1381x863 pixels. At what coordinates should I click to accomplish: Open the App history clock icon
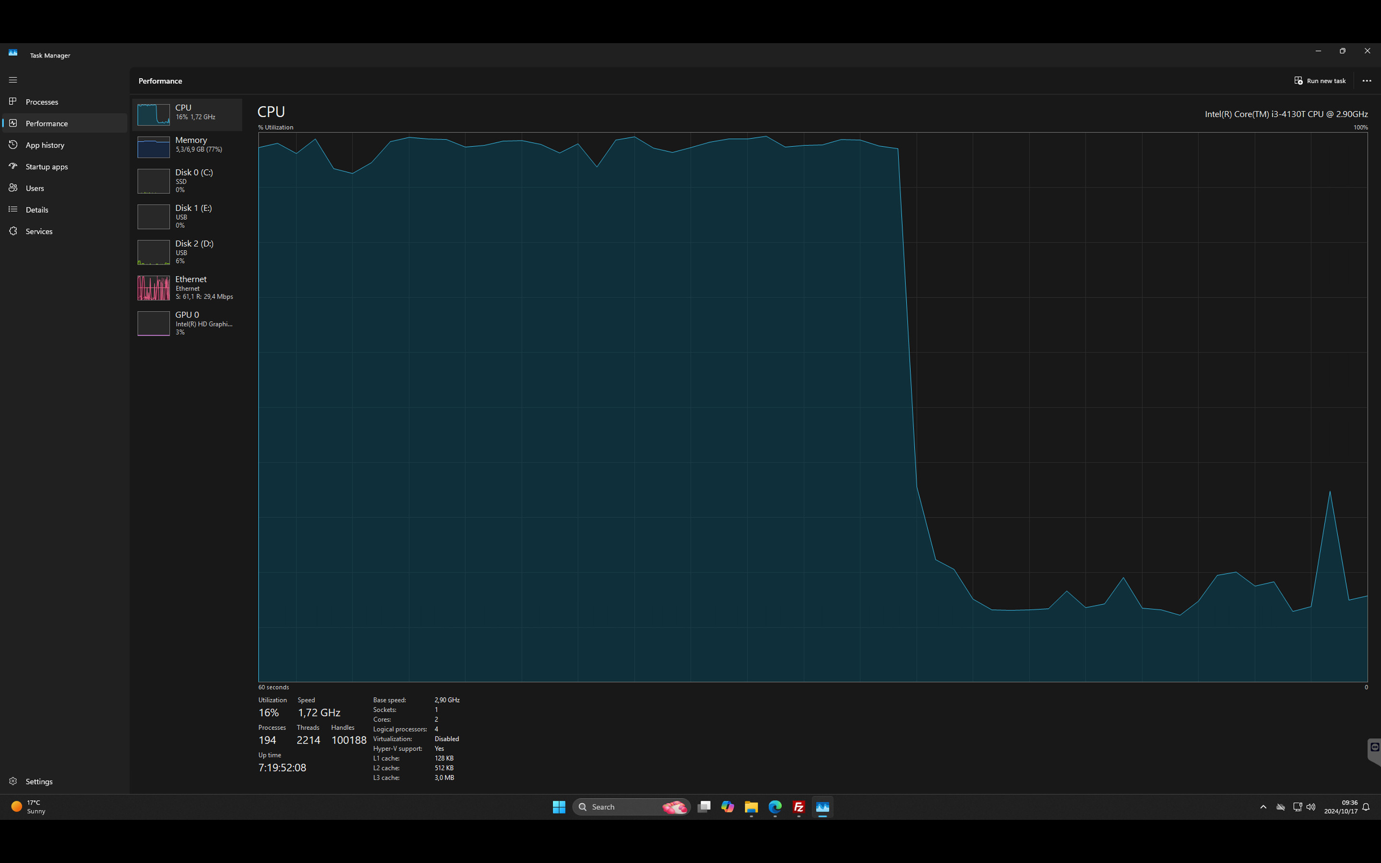point(13,145)
